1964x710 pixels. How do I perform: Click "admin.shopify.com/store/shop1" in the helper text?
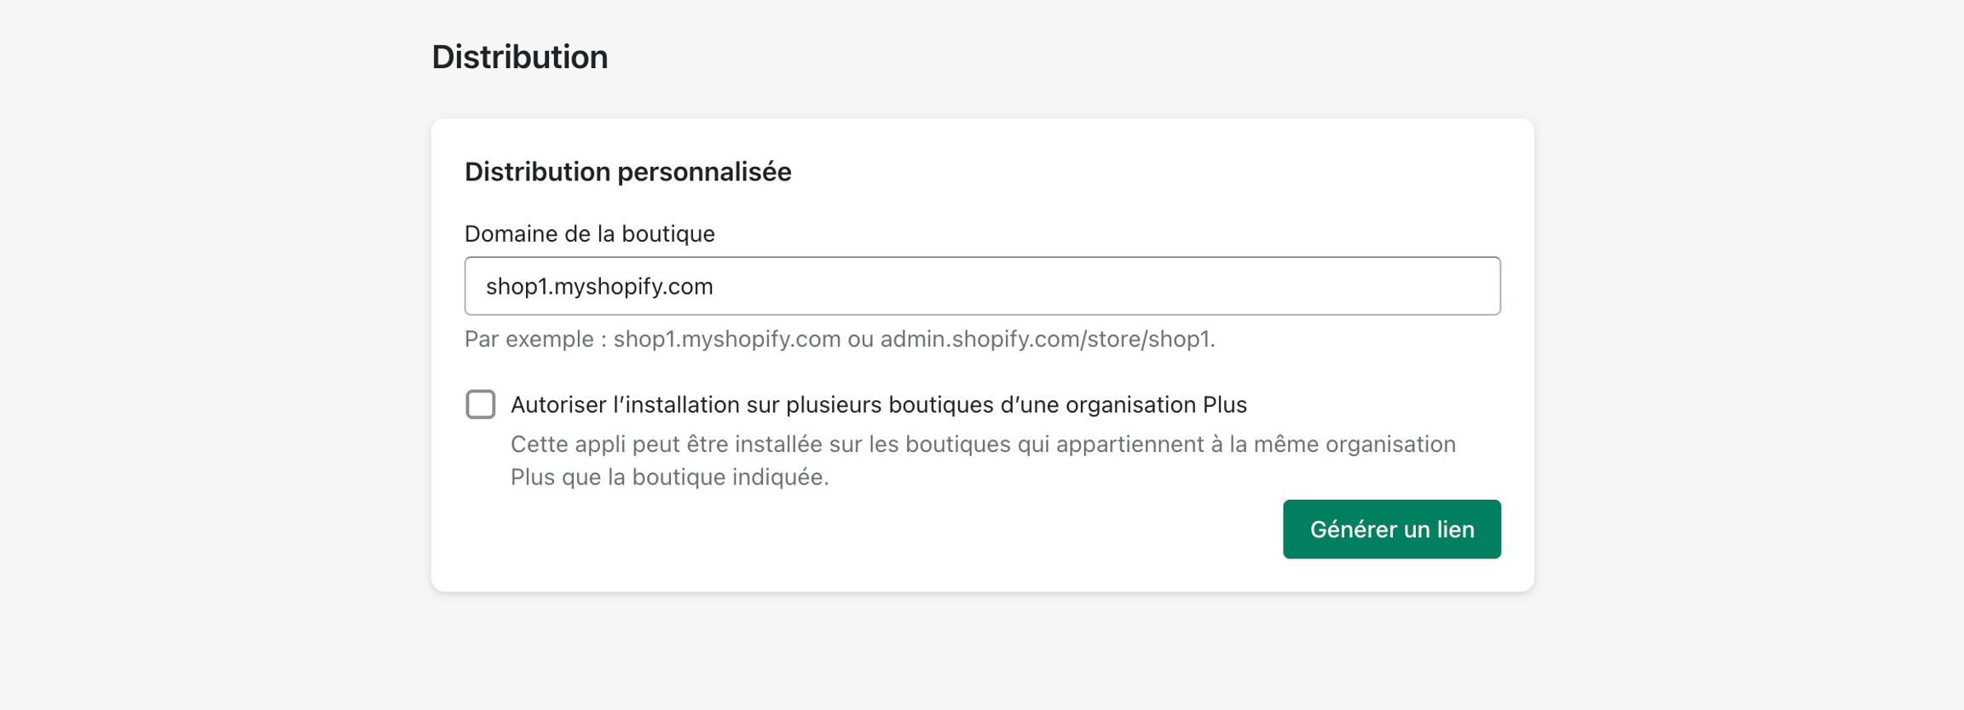(1046, 340)
